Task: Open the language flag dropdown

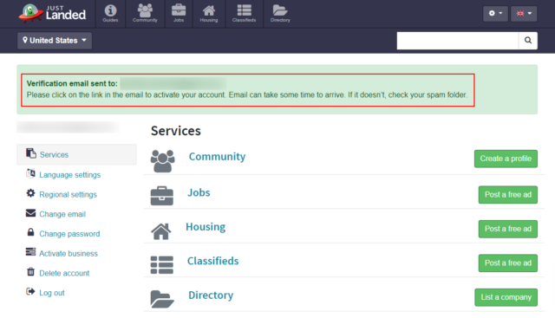Action: tap(524, 14)
